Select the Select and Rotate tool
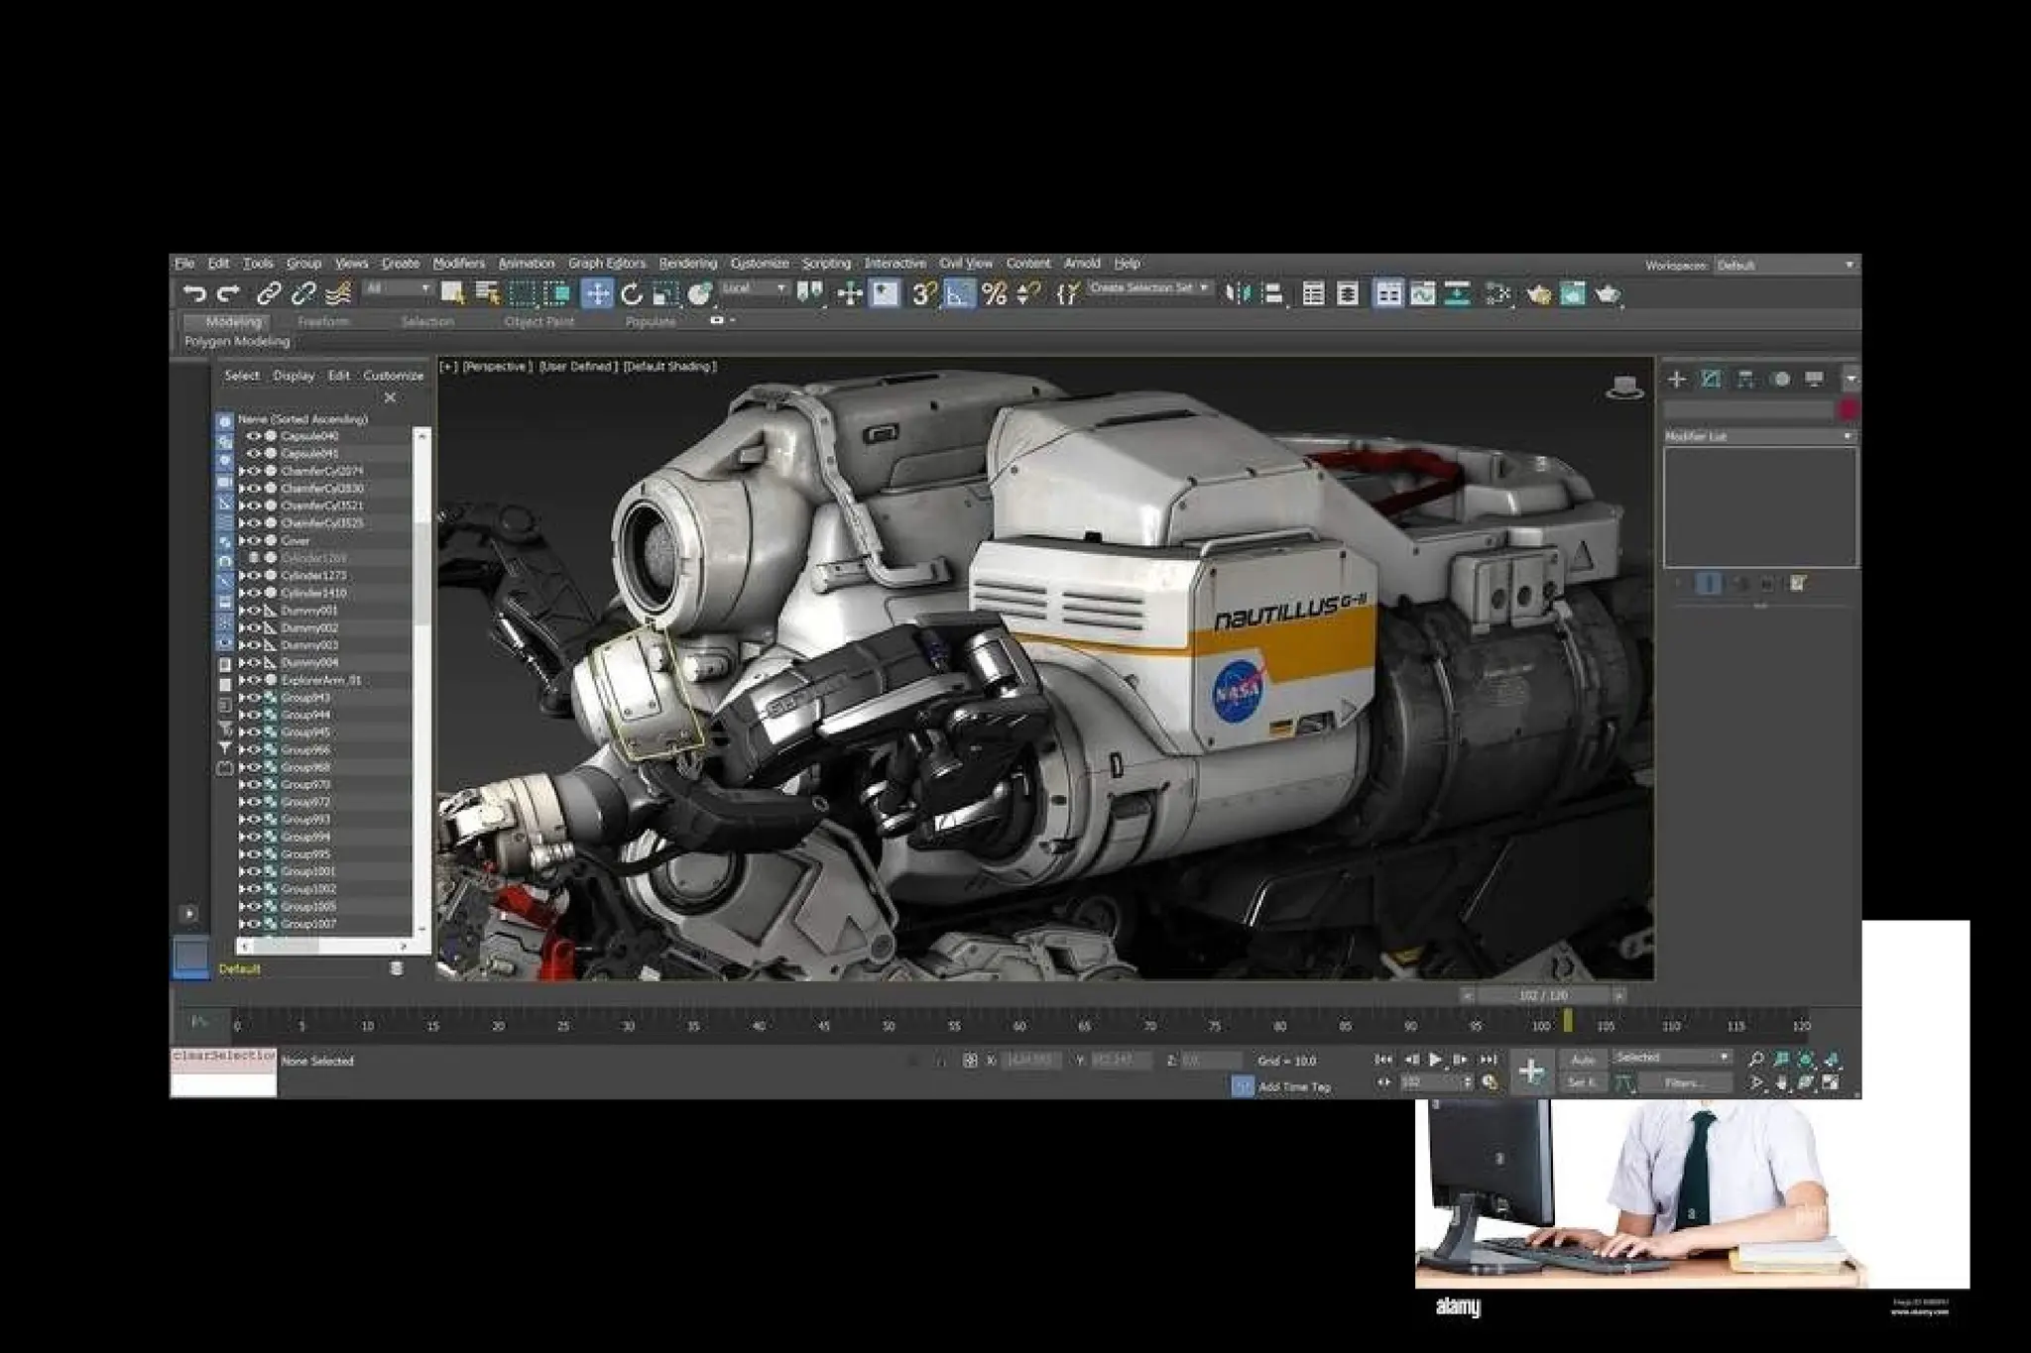 [631, 293]
